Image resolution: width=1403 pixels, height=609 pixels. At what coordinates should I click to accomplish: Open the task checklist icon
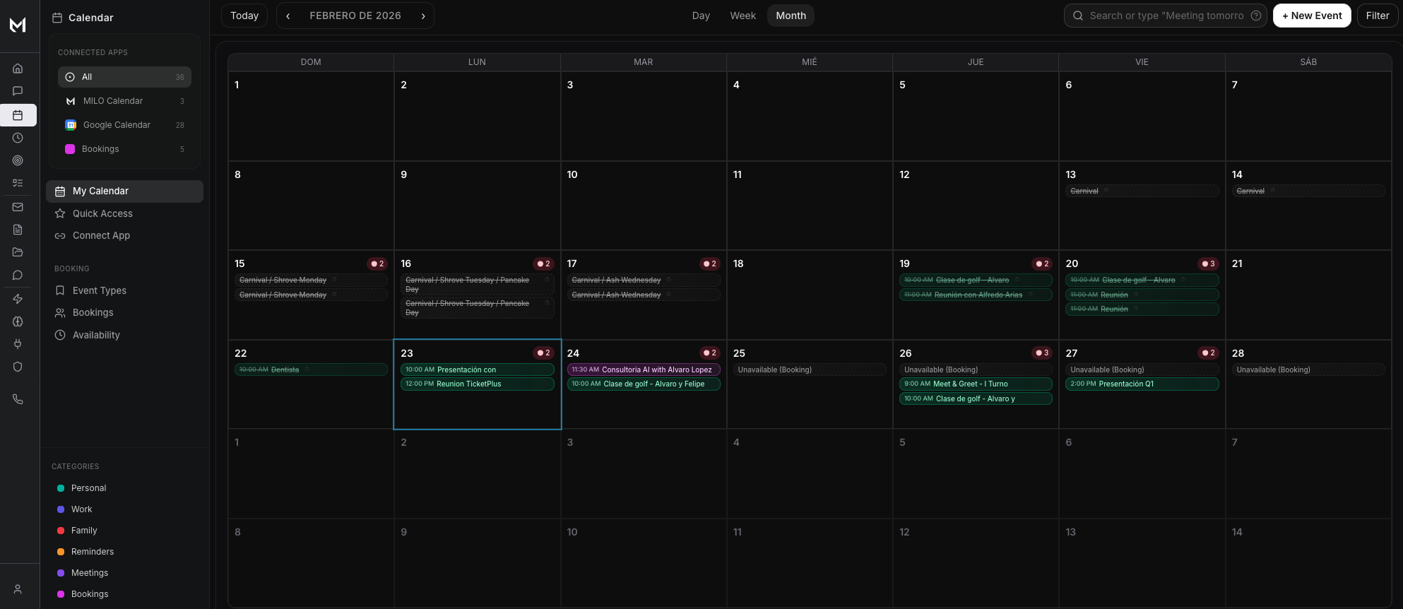[18, 183]
